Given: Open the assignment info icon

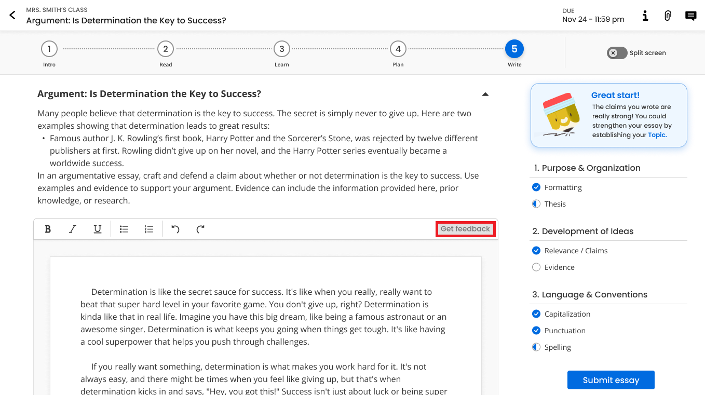Looking at the screenshot, I should pos(645,16).
